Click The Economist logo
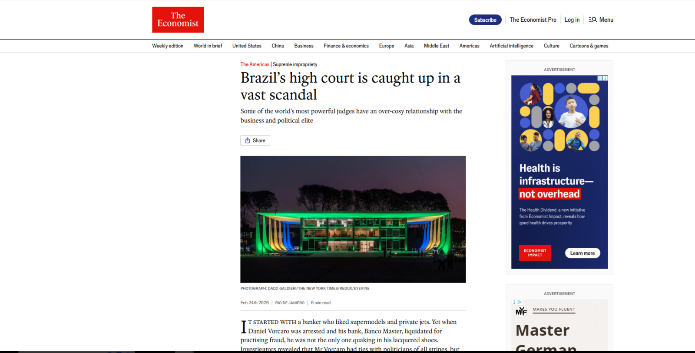The image size is (695, 353). click(x=178, y=20)
